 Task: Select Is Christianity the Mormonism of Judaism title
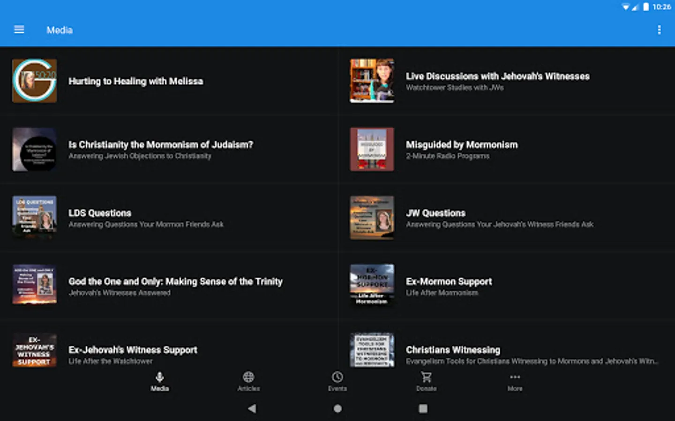pyautogui.click(x=161, y=145)
